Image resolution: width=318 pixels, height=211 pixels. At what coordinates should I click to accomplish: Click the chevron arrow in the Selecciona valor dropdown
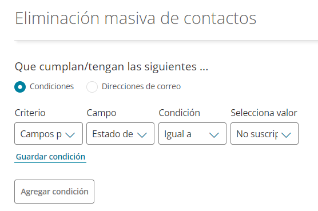pyautogui.click(x=286, y=135)
